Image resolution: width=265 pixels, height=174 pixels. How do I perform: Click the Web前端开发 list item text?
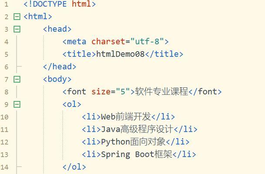point(126,117)
